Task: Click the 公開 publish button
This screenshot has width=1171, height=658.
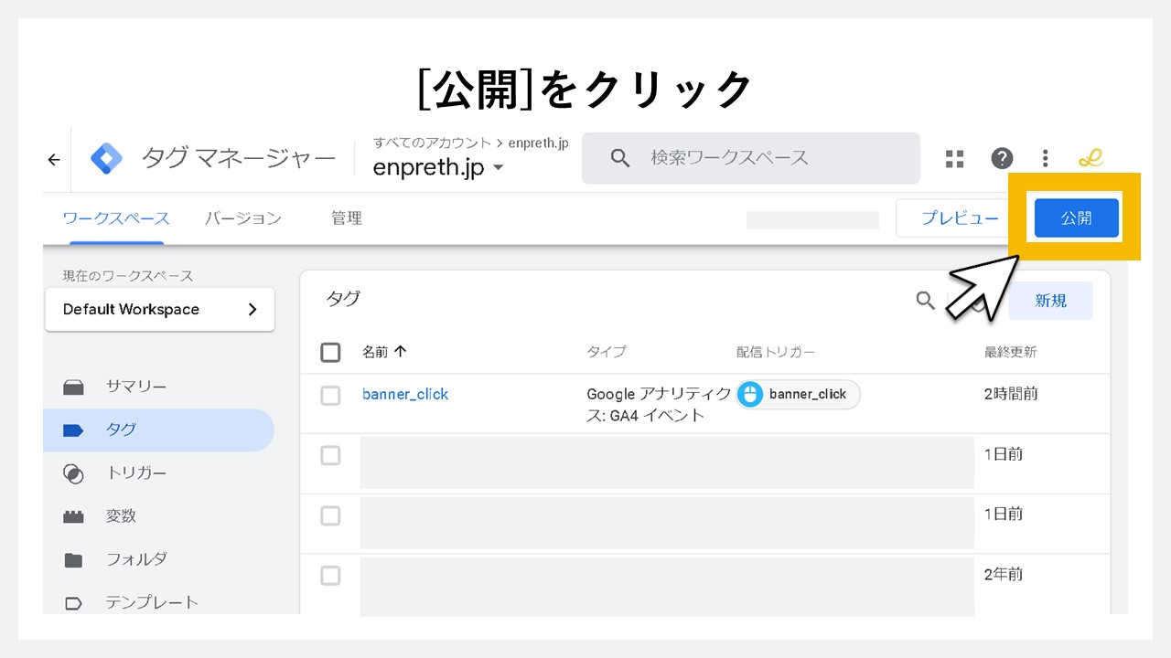Action: pos(1076,218)
